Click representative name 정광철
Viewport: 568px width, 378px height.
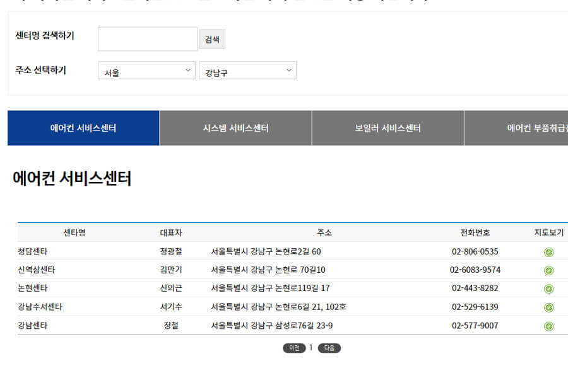pos(171,251)
